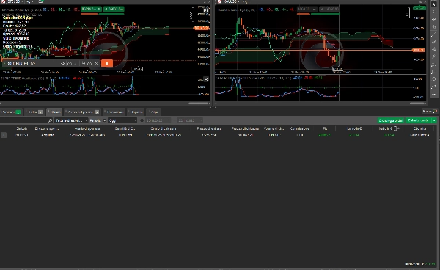Sort by the Netto in € column header

(x=386, y=128)
